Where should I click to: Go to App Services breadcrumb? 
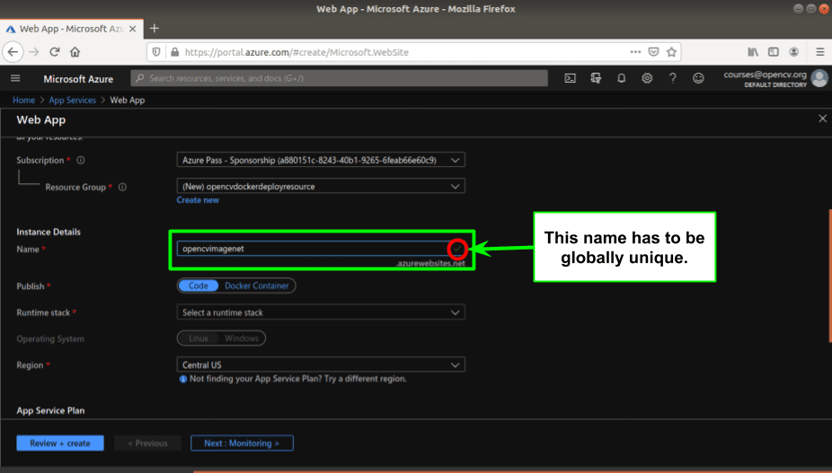[x=72, y=101]
